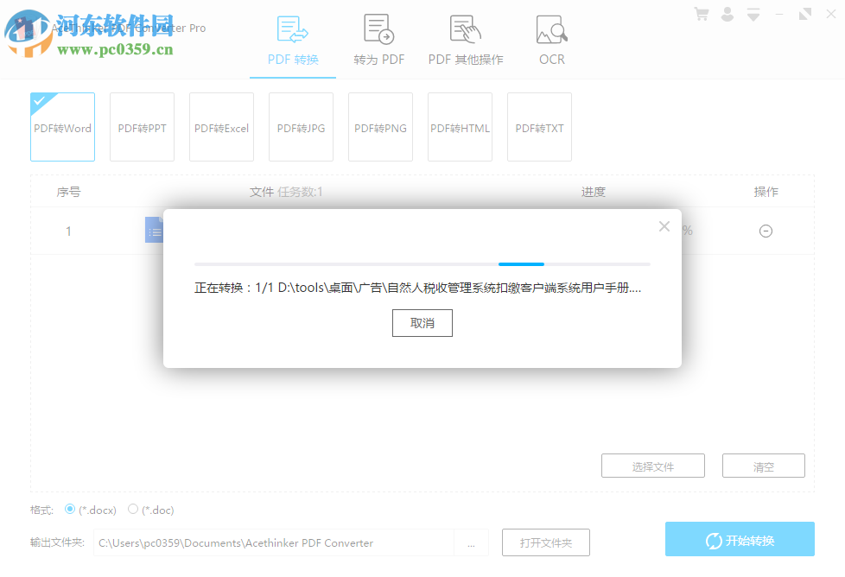Select the (*.docx) output format
Image resolution: width=845 pixels, height=577 pixels.
click(x=70, y=510)
